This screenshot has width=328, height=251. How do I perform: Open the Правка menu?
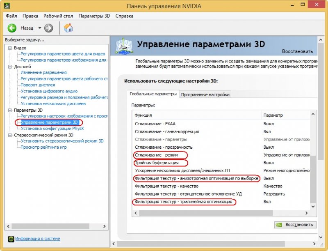(x=30, y=16)
